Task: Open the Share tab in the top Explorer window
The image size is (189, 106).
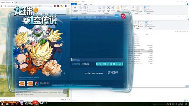Action: tap(85, 4)
